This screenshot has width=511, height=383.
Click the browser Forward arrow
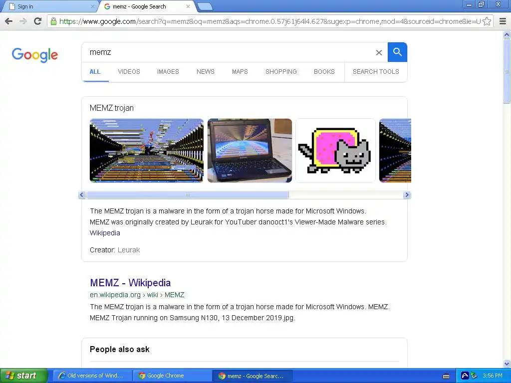(23, 21)
